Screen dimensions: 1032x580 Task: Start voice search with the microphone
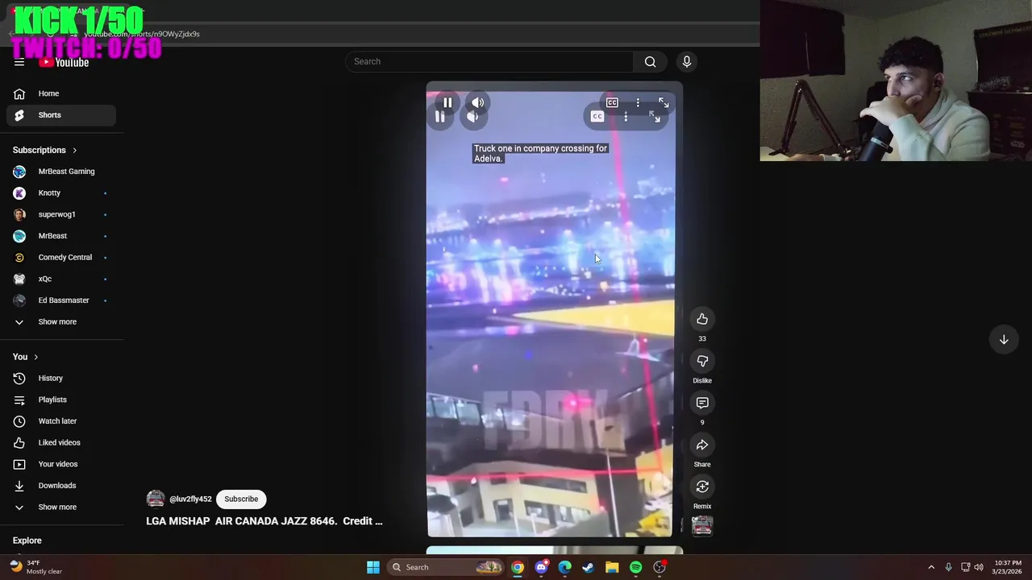687,61
